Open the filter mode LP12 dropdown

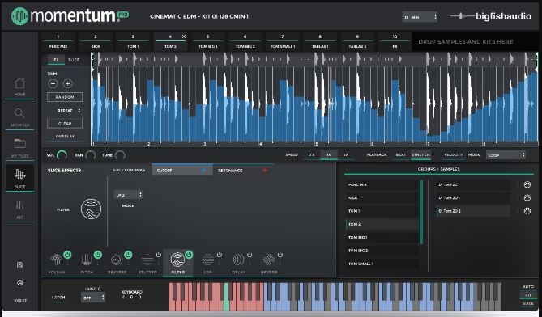tap(128, 195)
